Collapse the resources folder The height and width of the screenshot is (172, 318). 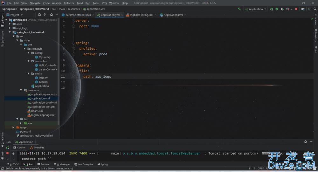point(21,90)
